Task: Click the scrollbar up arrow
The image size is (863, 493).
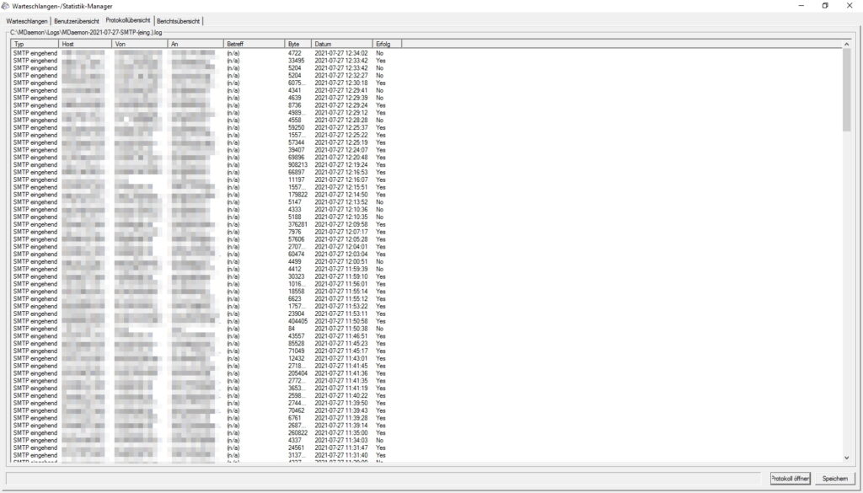Action: coord(846,43)
